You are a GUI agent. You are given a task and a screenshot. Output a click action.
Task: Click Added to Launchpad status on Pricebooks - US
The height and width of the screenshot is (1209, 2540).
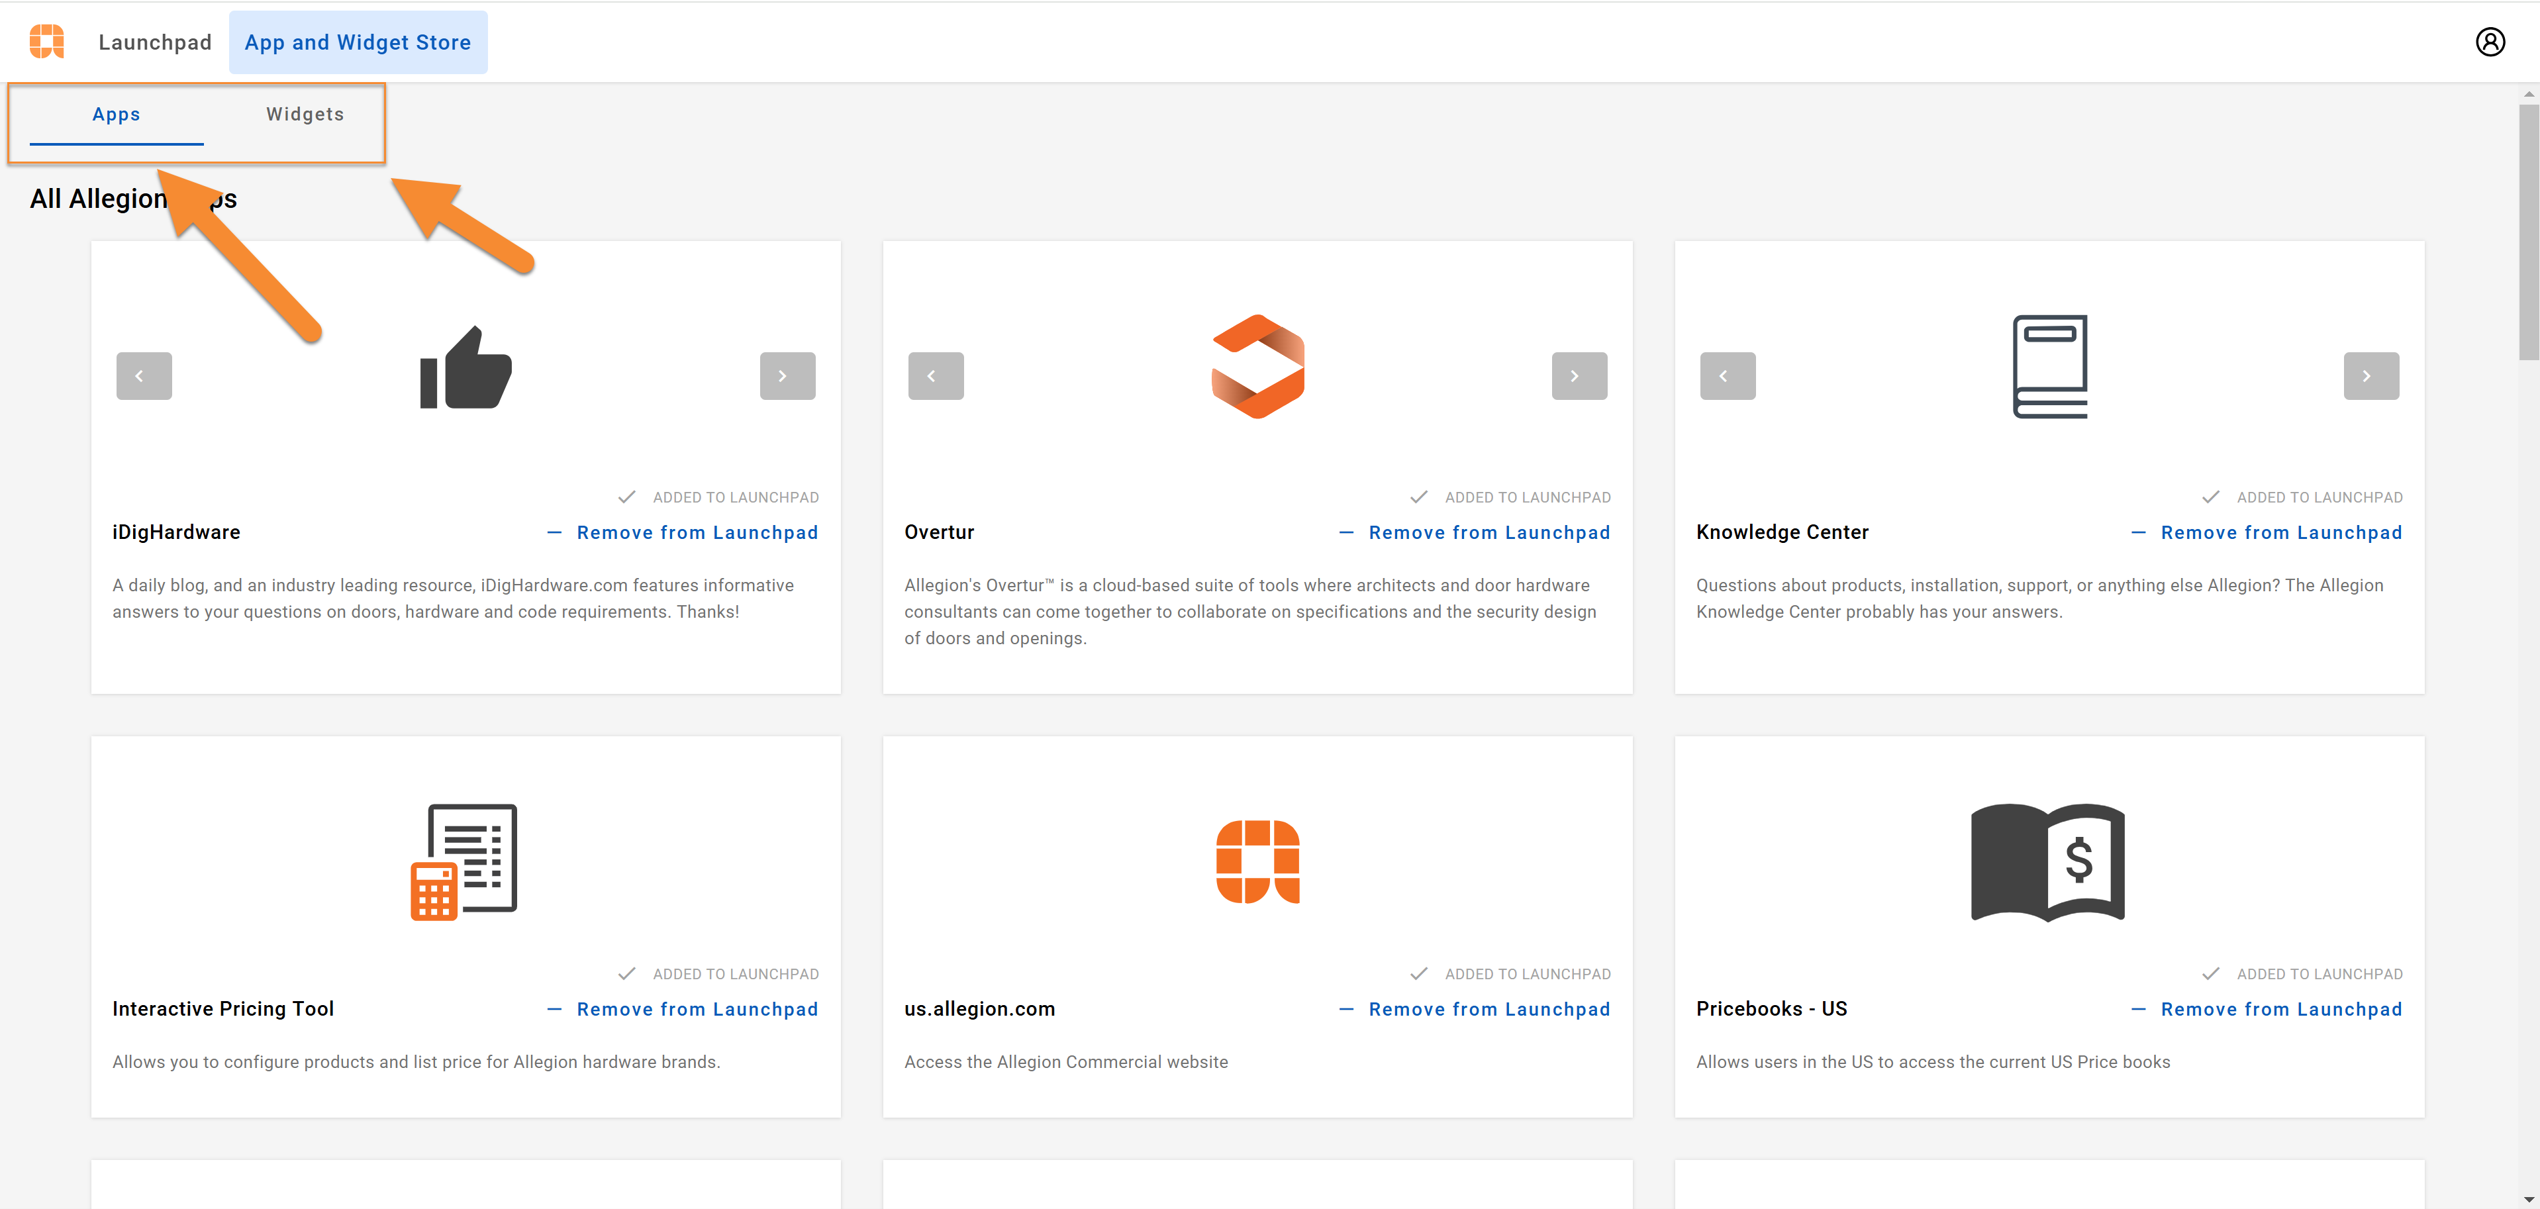tap(2302, 973)
